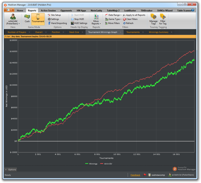Open the TableNinja 2 tab
201x183 pixels.
[113, 11]
